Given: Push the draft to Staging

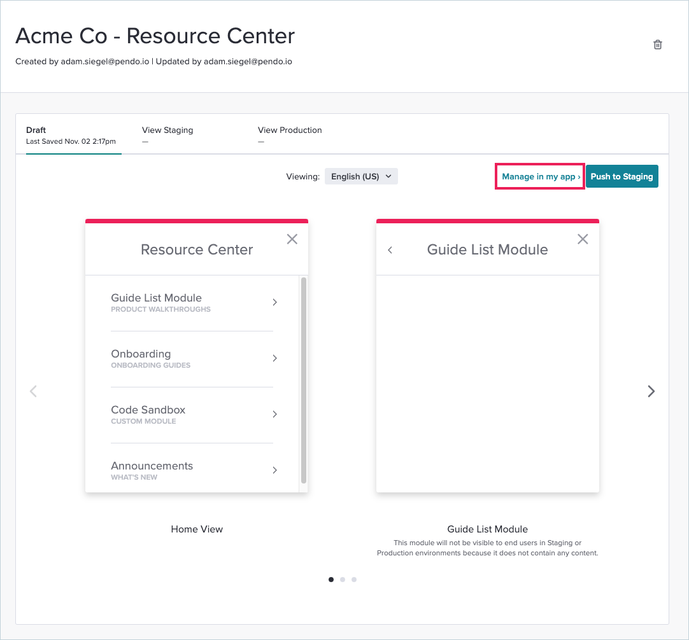Looking at the screenshot, I should tap(622, 176).
